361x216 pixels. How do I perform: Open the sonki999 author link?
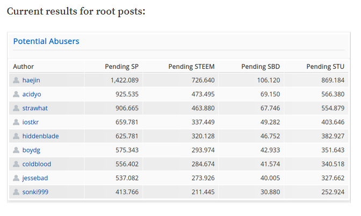pyautogui.click(x=35, y=192)
